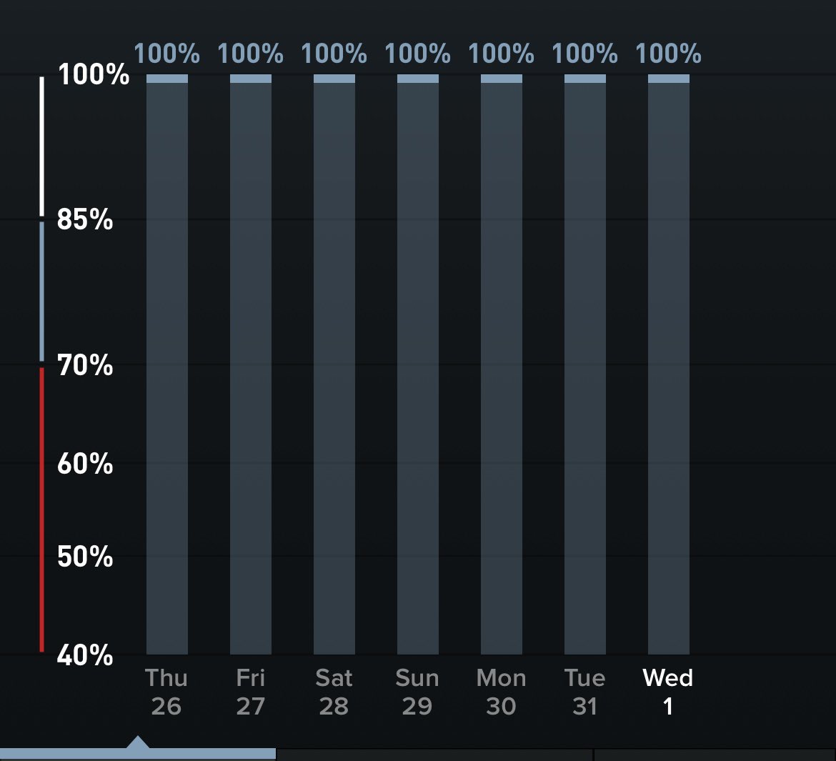Click the 100% value above Tuesday's bar
The width and height of the screenshot is (836, 761).
(585, 54)
